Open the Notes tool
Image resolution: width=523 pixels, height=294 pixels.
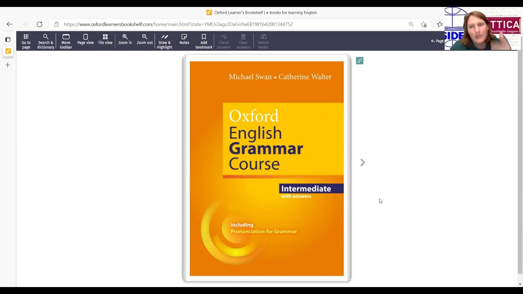[184, 40]
